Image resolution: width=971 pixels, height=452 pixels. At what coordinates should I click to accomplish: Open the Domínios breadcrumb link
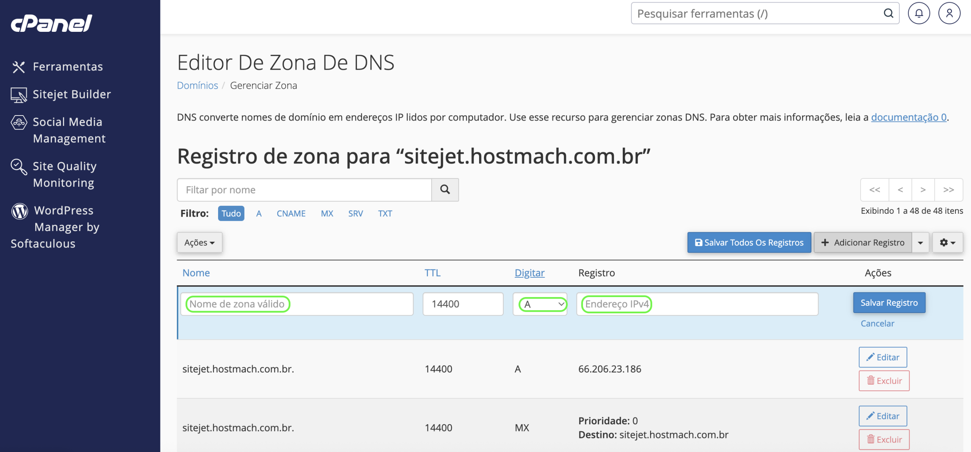[198, 85]
